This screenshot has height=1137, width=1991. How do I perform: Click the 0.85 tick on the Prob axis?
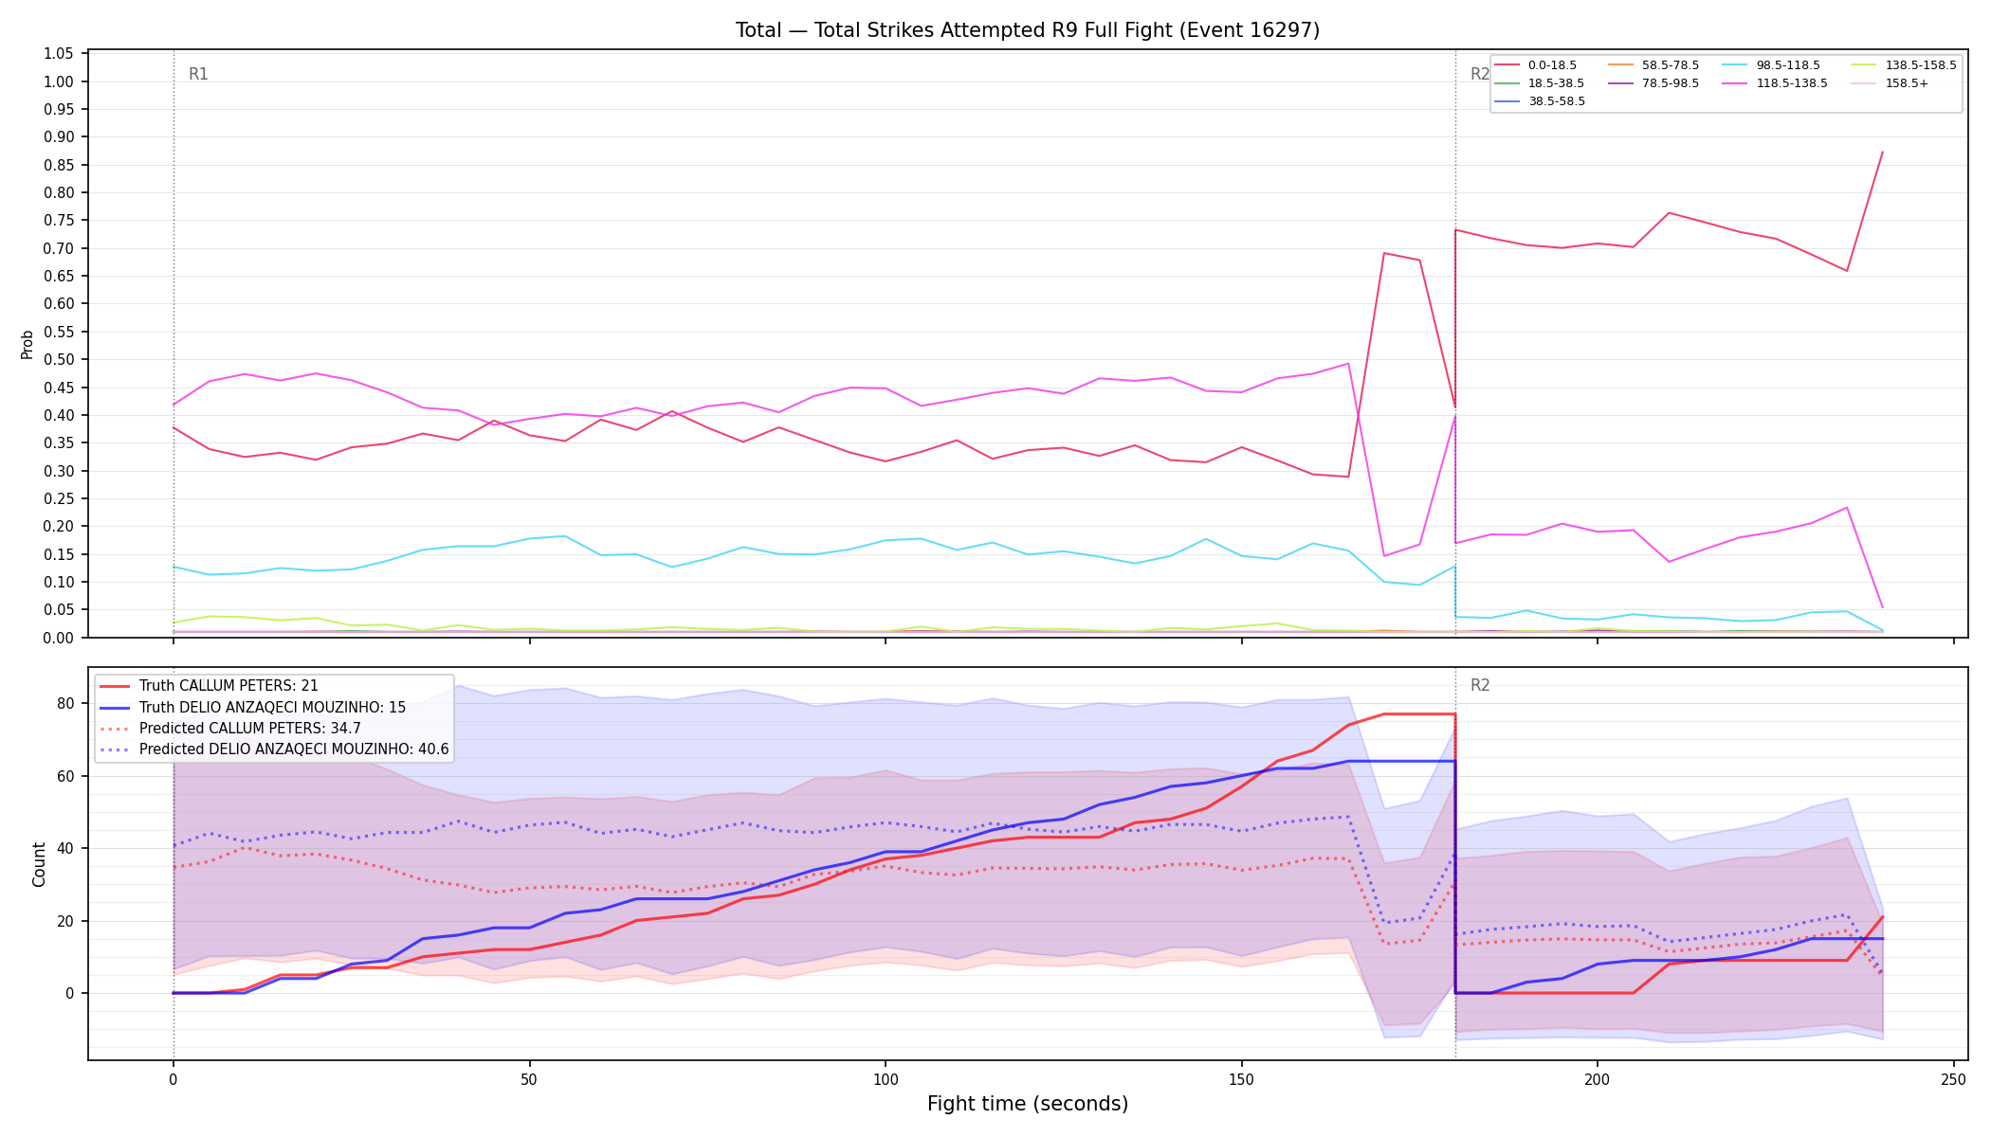tap(59, 165)
